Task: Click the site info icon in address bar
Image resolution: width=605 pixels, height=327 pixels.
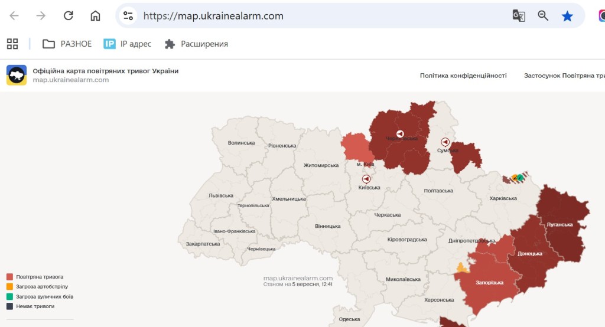Action: [128, 16]
